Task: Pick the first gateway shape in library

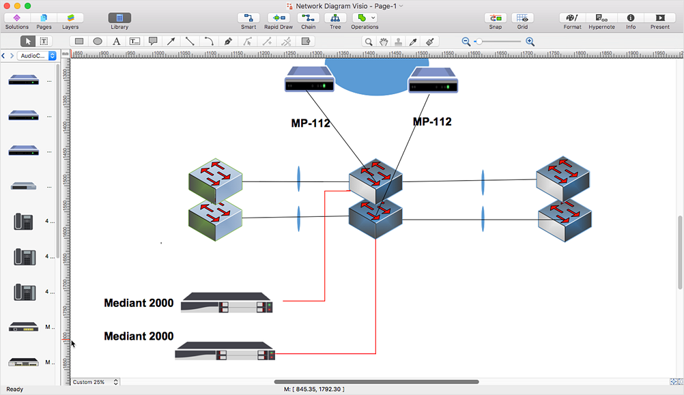Action: coord(24,81)
